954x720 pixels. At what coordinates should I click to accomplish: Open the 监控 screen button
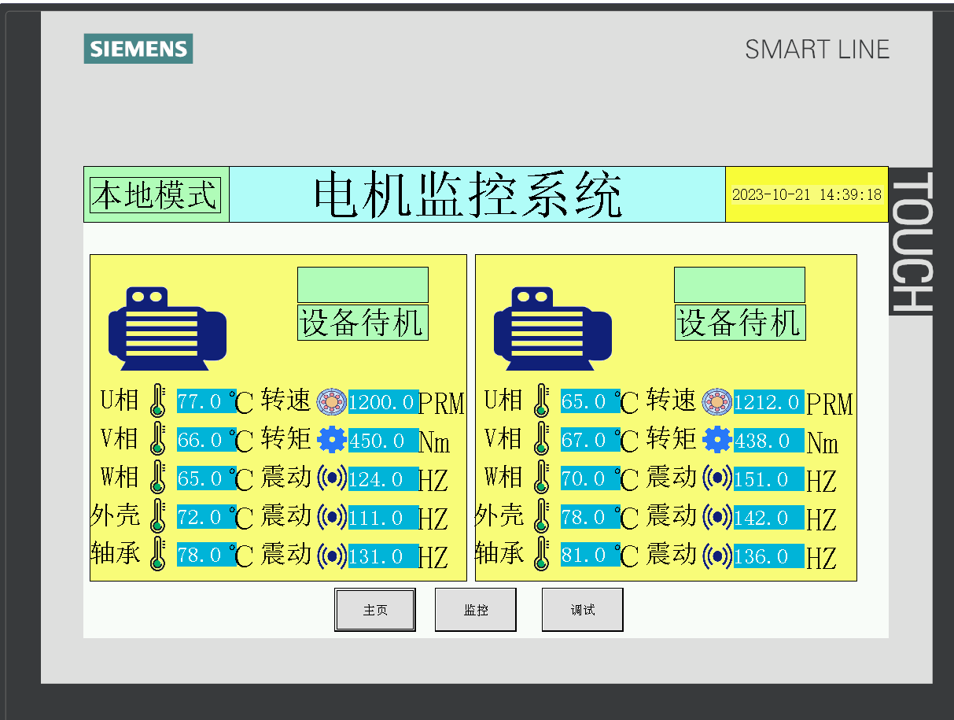tap(476, 610)
